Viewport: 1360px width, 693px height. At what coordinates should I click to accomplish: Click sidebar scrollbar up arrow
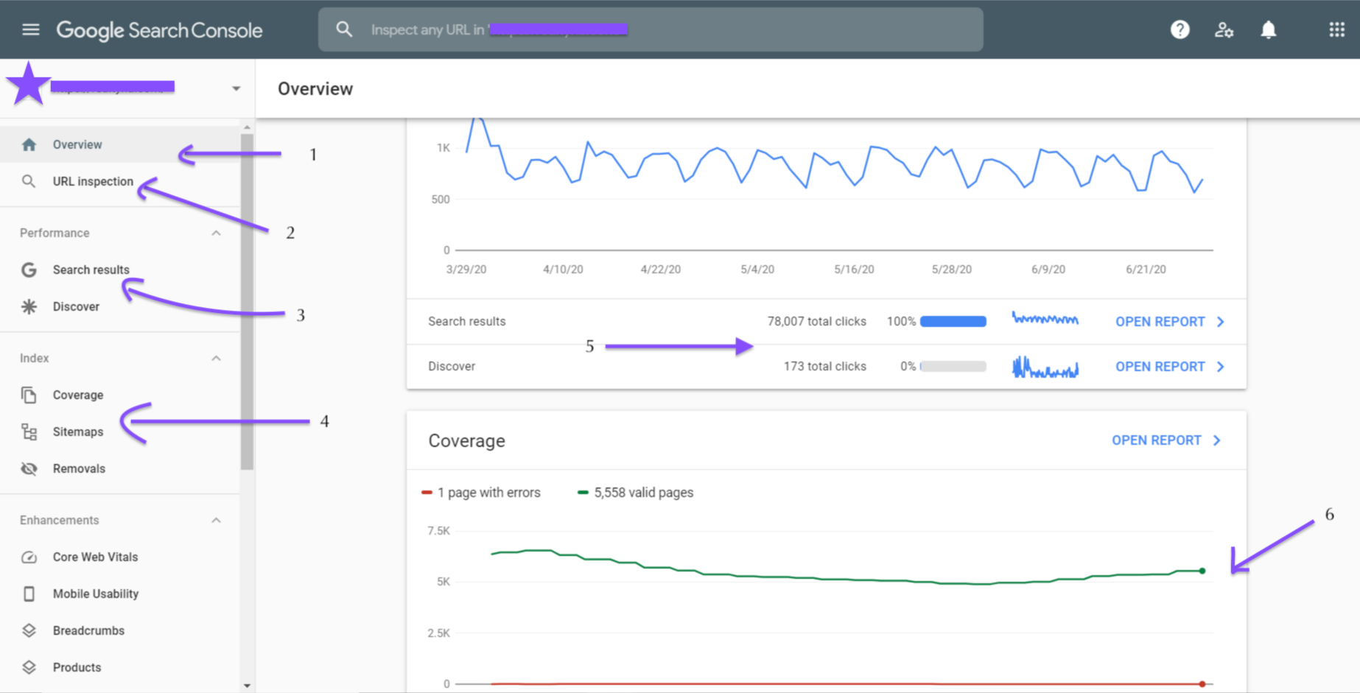point(247,127)
